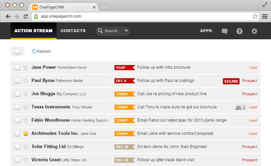
Task: Click the browser back arrow
Action: tap(8, 16)
